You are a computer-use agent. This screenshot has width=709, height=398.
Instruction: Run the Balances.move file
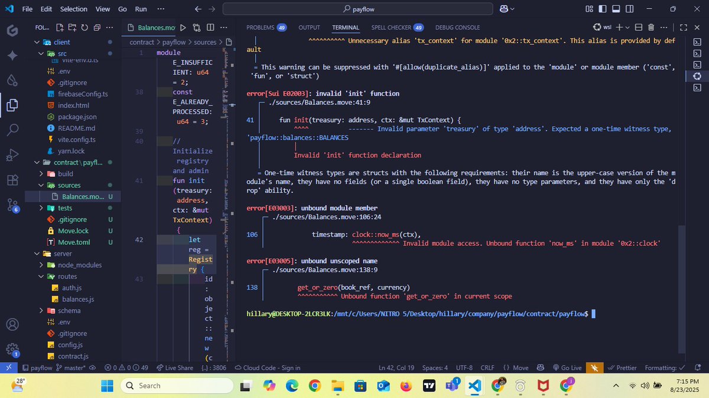tap(183, 27)
